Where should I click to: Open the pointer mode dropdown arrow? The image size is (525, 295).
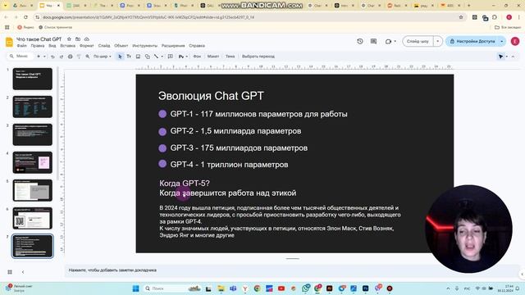507,57
